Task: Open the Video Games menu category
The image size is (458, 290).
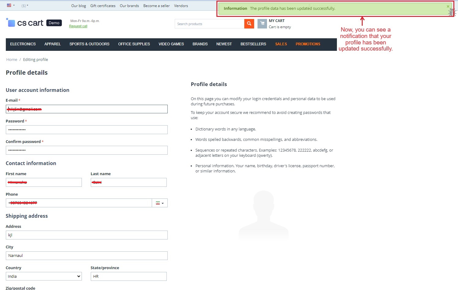Action: (171, 44)
